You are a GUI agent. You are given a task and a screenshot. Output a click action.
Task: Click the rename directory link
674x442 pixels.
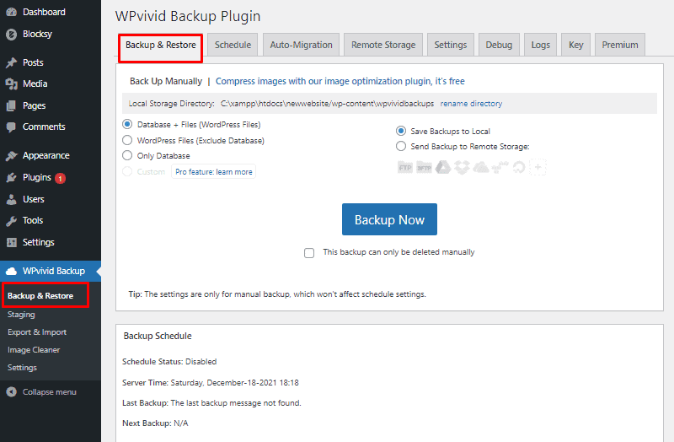tap(471, 104)
